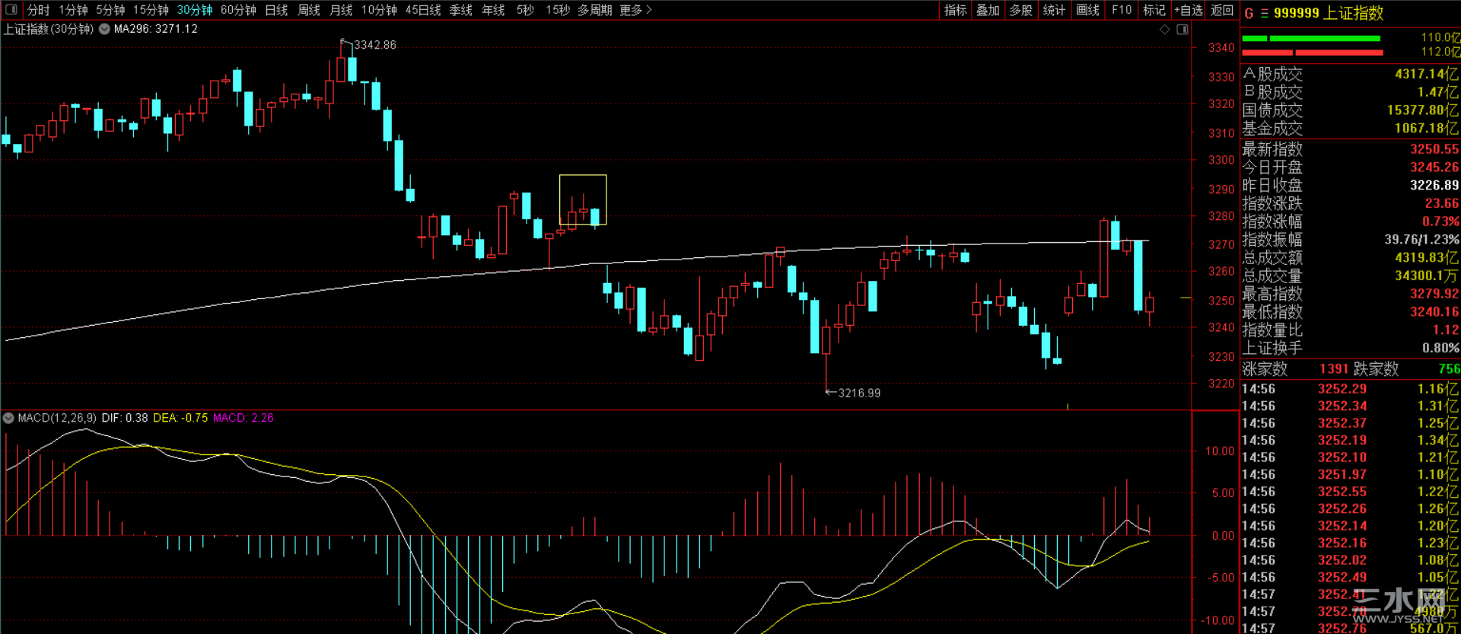Toggle the left sidebar panel icon
This screenshot has height=634, width=1461.
coord(11,10)
